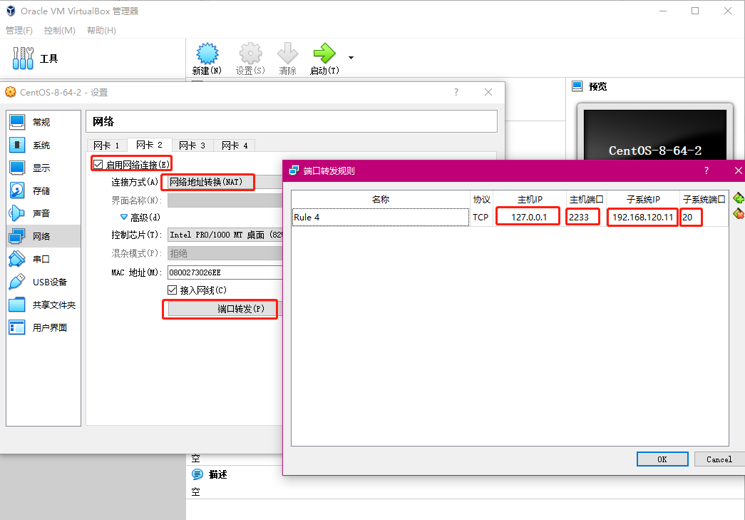Switch to Adapter 1 (网卡 1) tab

(x=107, y=146)
